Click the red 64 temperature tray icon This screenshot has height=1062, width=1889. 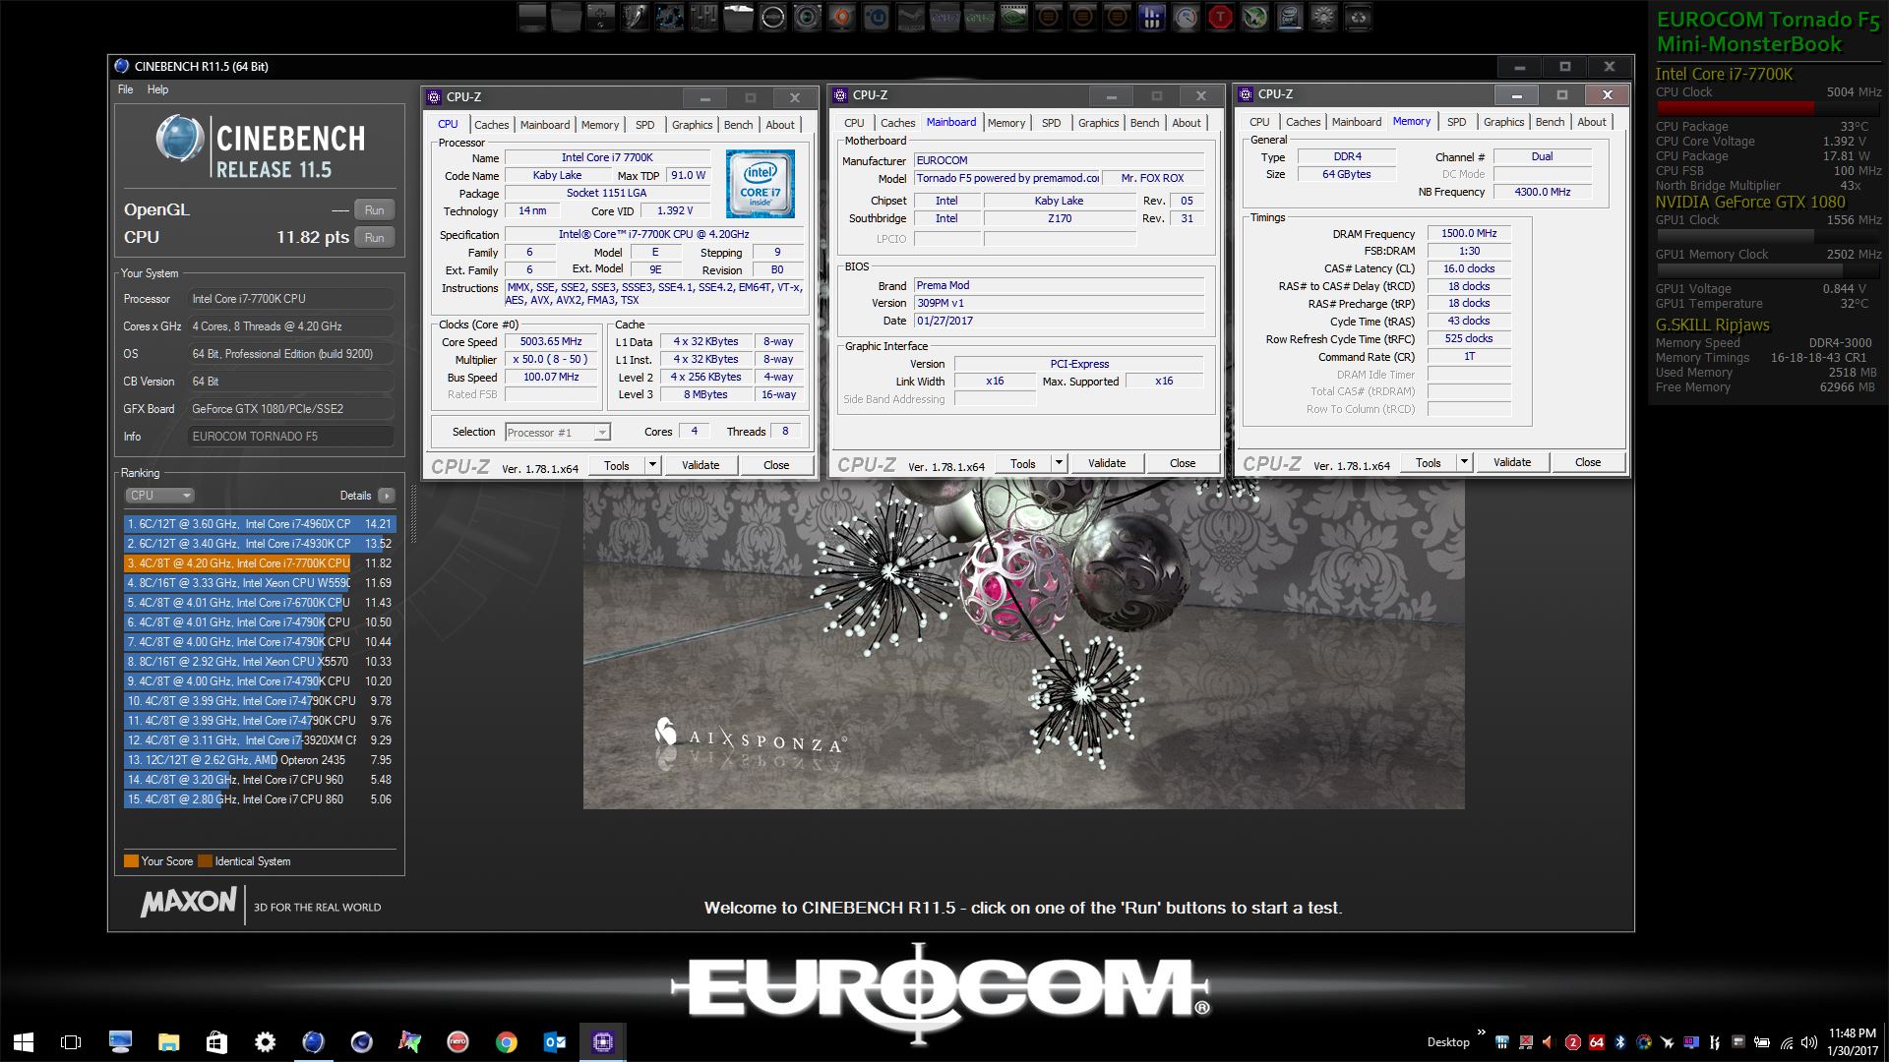(x=1596, y=1042)
